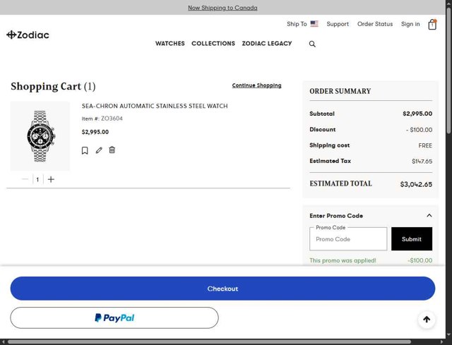The width and height of the screenshot is (452, 345).
Task: Open the Sea-Chron Automatic Stainless Steel Watch title
Action: point(155,106)
